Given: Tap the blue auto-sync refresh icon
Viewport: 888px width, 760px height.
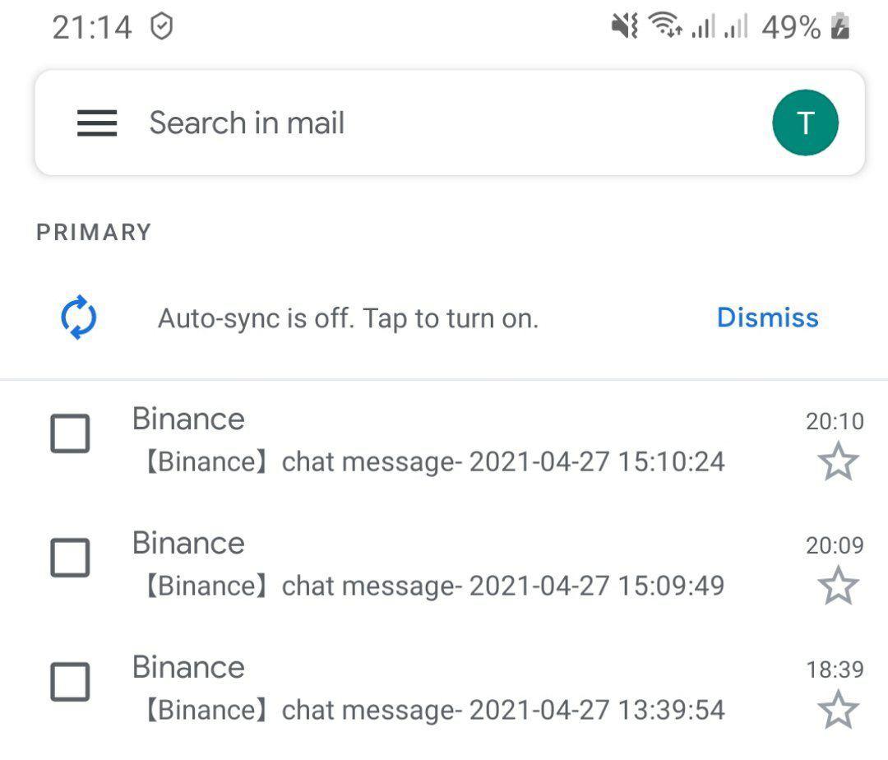Looking at the screenshot, I should [79, 317].
